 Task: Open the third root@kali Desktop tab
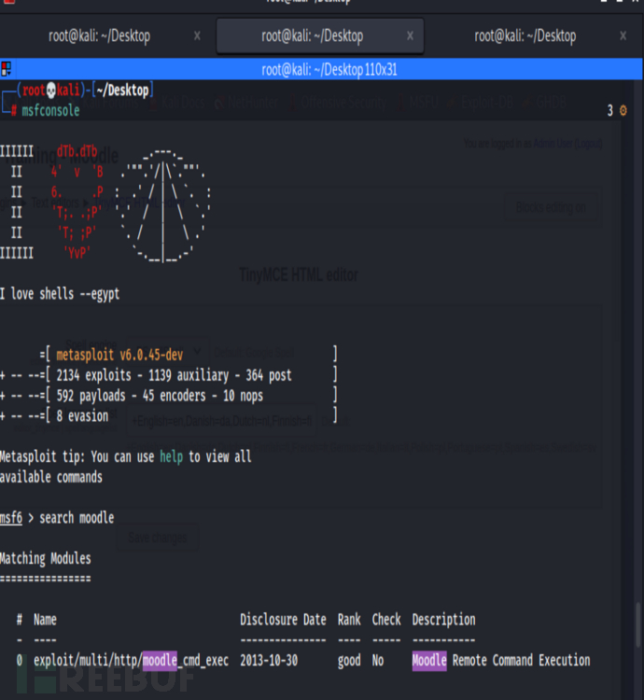[x=525, y=35]
